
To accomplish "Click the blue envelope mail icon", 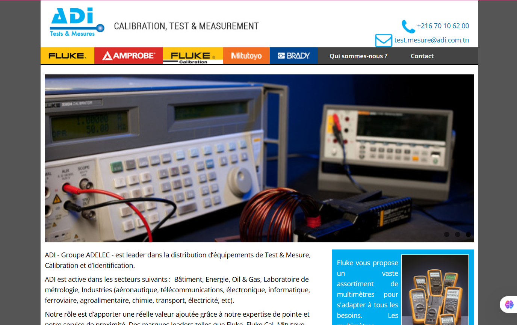I will (x=383, y=40).
